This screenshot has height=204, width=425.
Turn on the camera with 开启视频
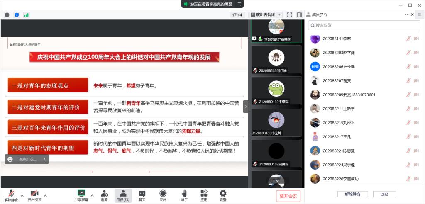[34, 196]
